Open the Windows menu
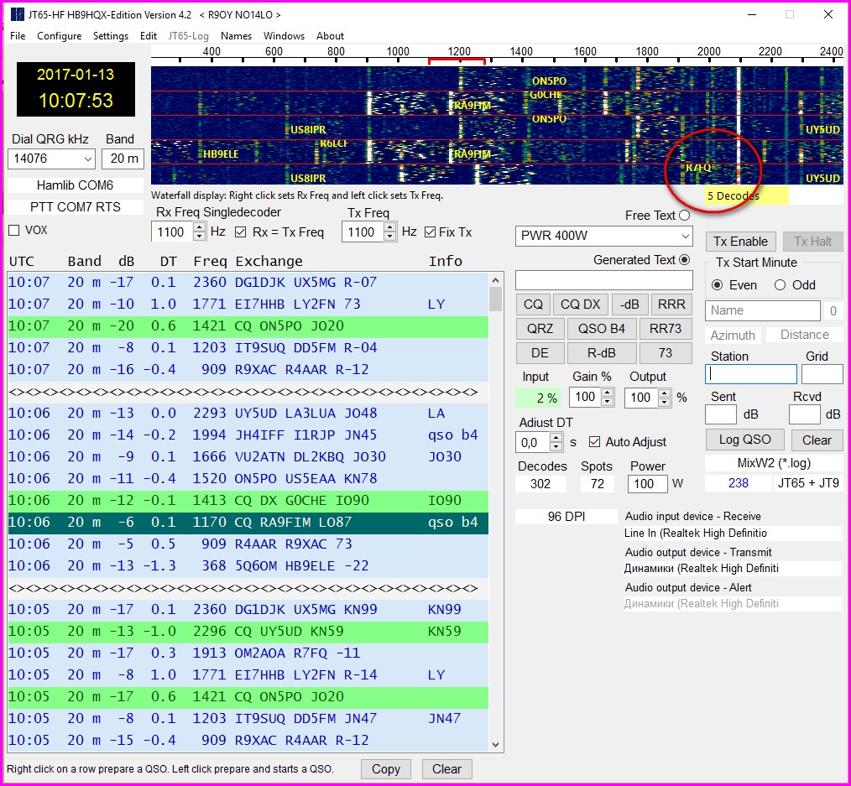 284,36
